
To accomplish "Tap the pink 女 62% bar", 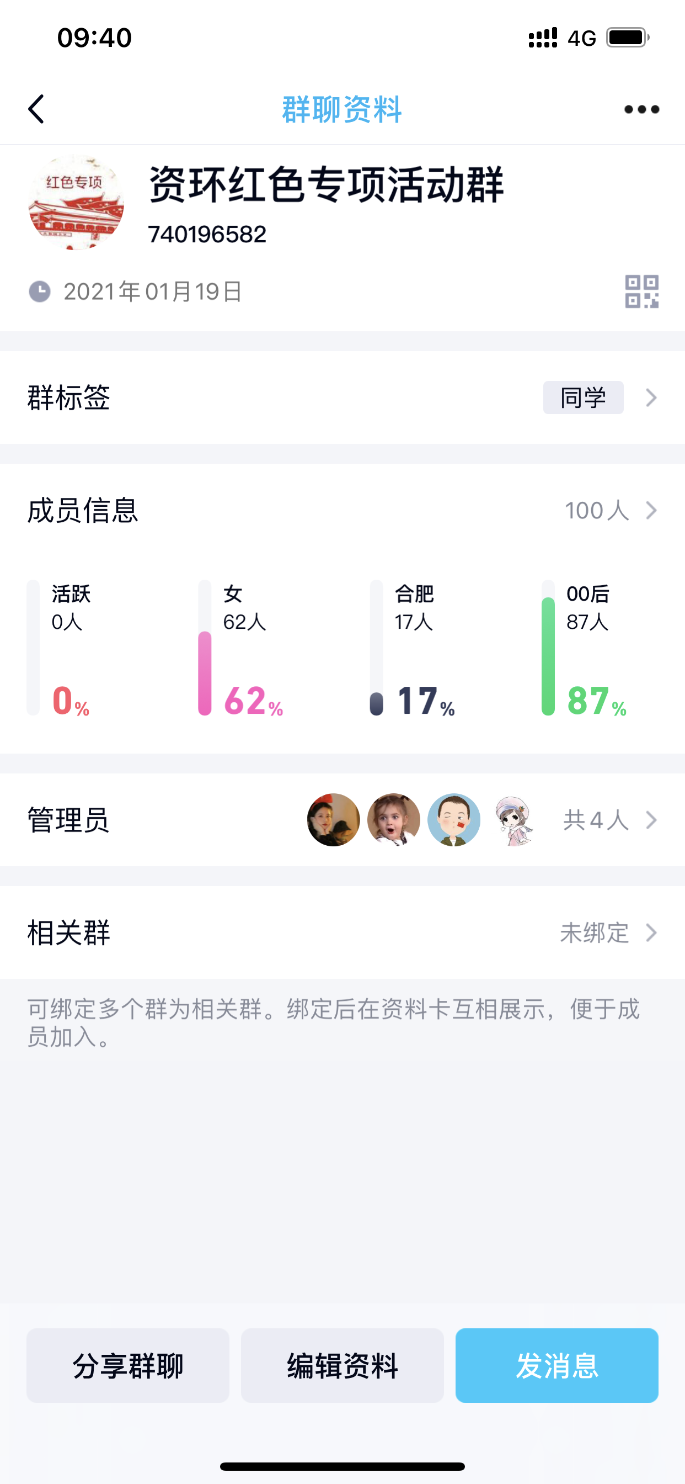I will (205, 673).
